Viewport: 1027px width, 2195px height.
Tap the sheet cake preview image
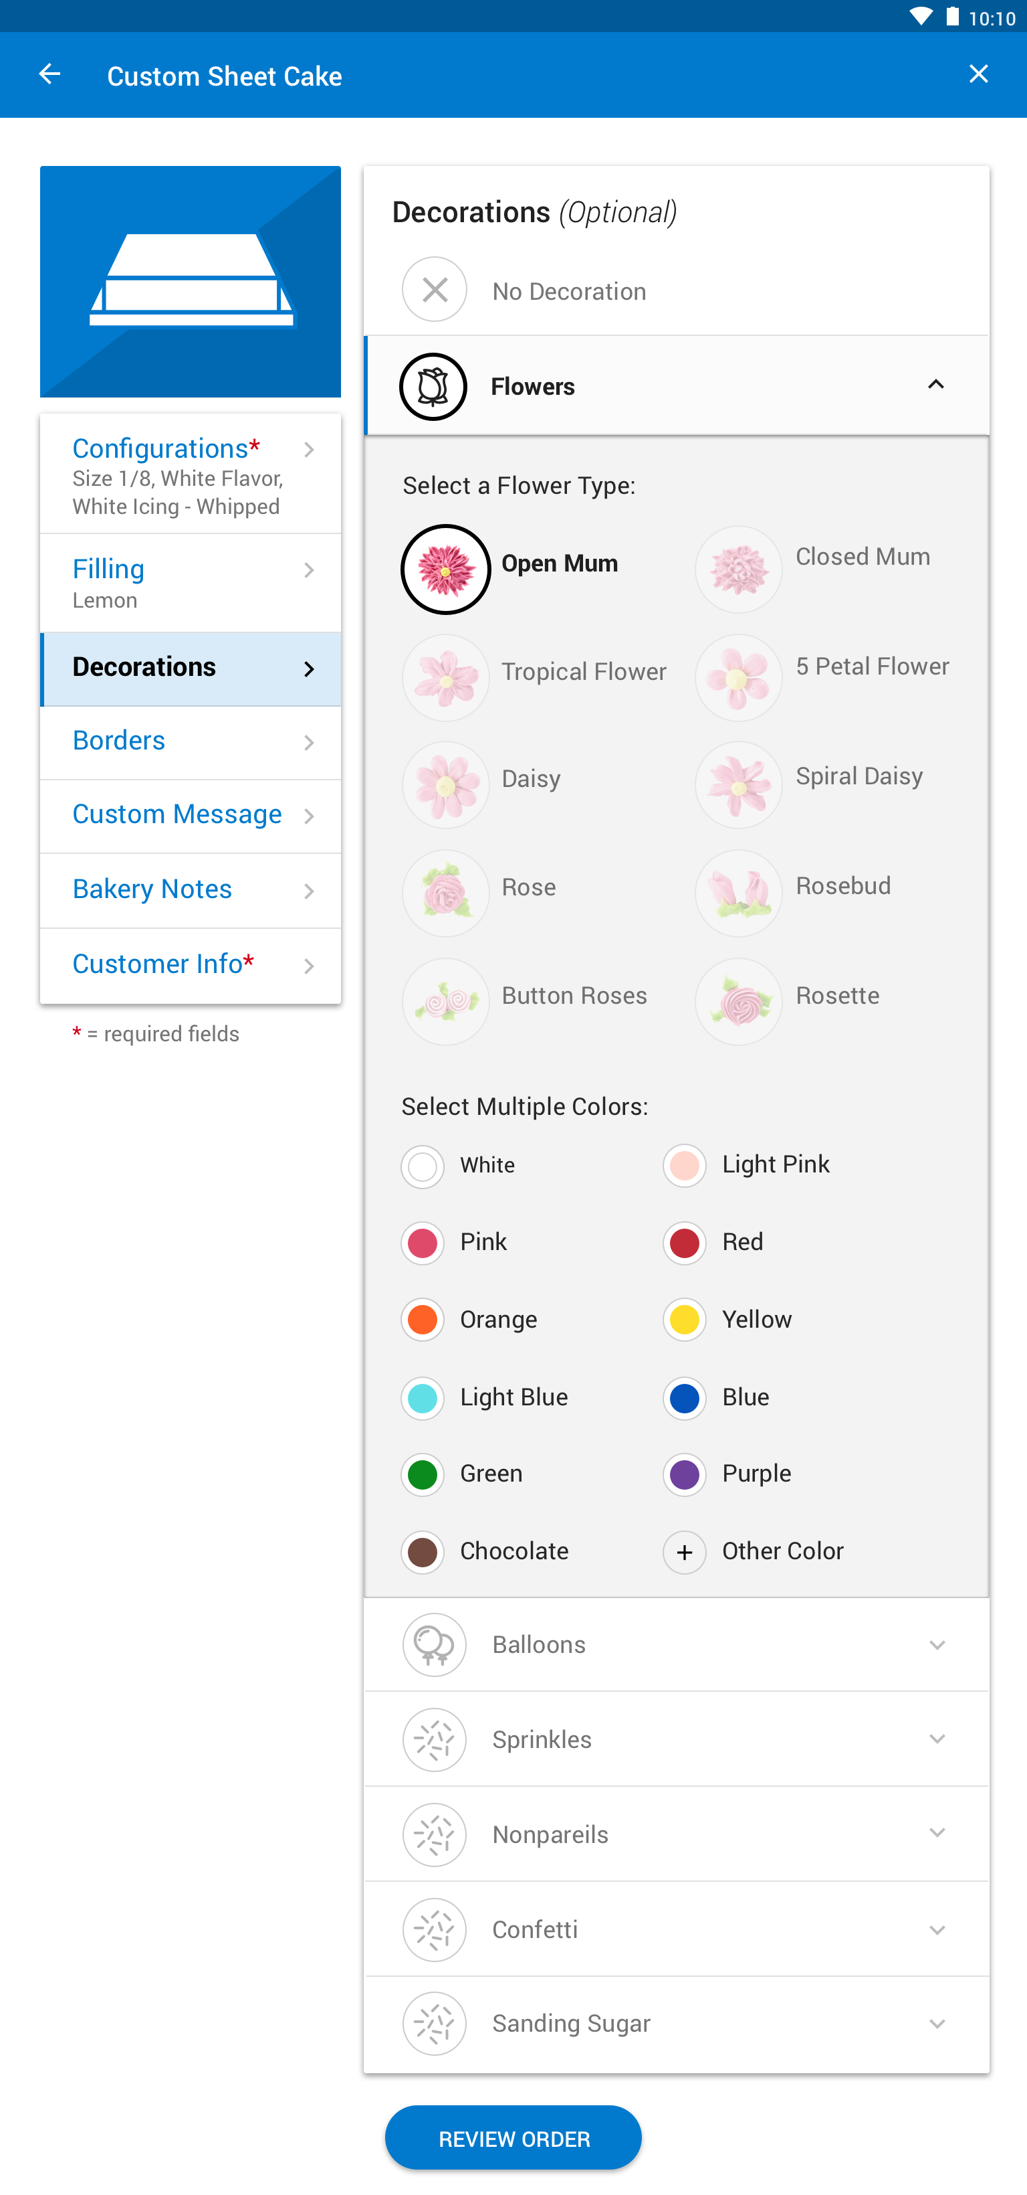point(191,281)
